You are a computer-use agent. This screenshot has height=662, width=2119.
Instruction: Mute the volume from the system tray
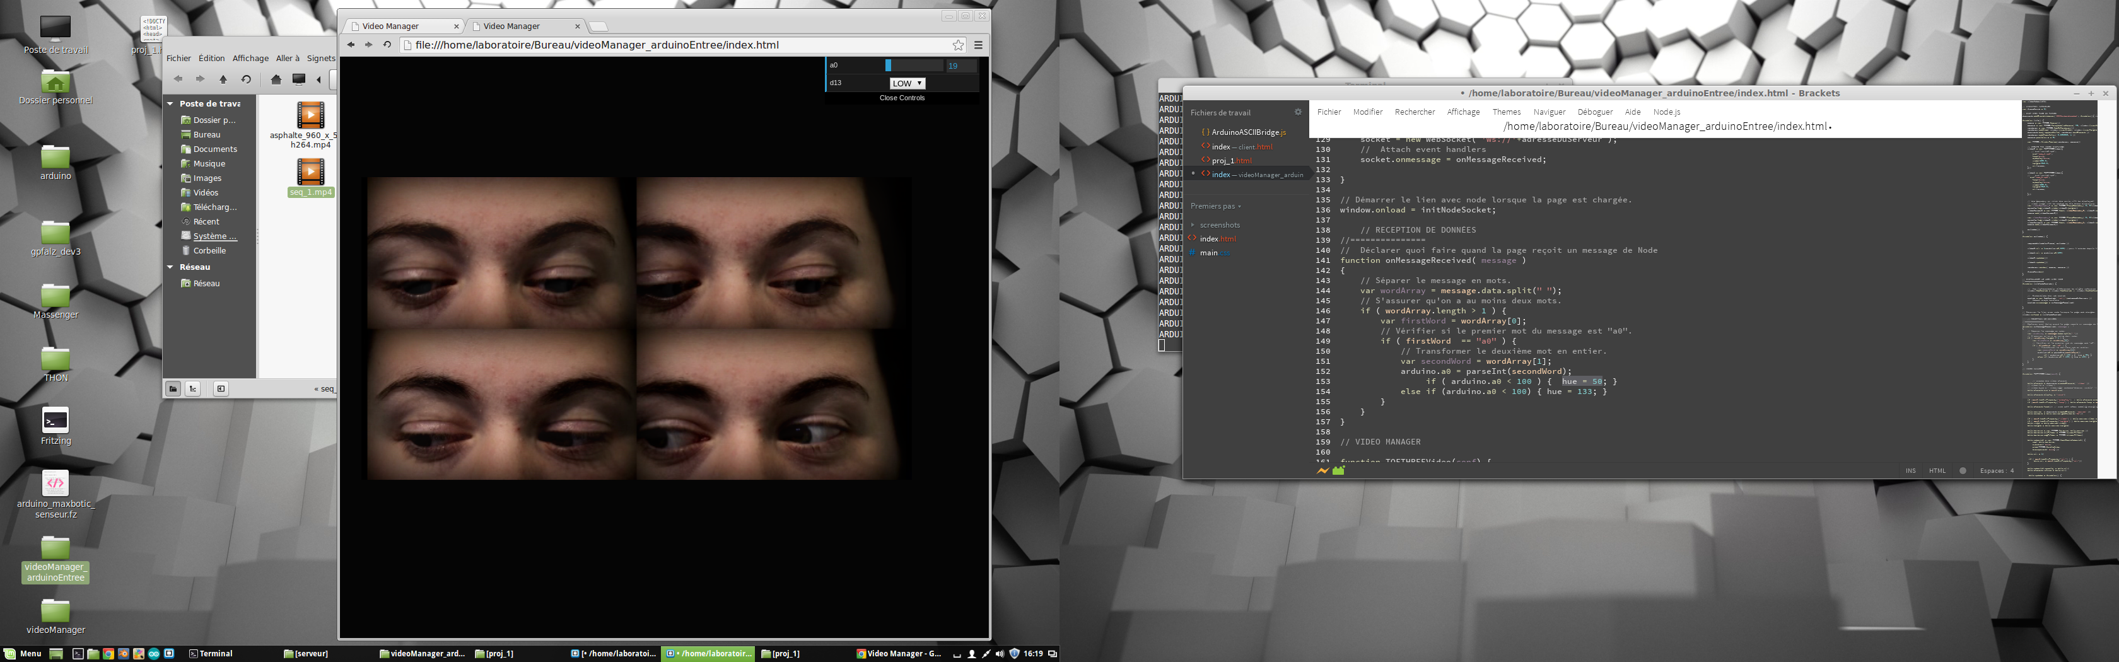click(x=998, y=654)
